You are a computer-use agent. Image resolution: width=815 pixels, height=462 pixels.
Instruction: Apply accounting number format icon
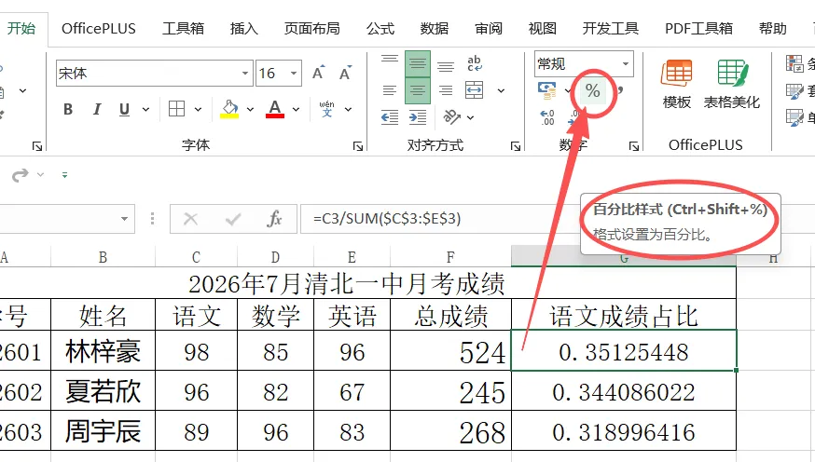546,90
